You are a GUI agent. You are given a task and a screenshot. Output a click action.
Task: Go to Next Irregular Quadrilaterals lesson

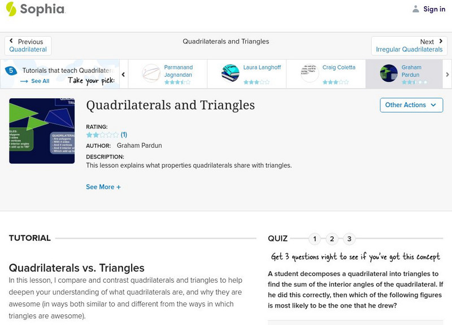(409, 46)
